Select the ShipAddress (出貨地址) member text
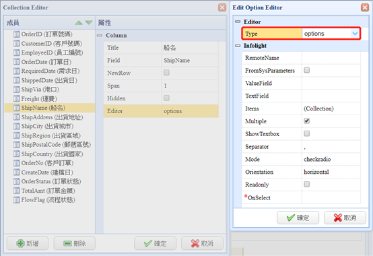The width and height of the screenshot is (373, 256). tap(52, 117)
